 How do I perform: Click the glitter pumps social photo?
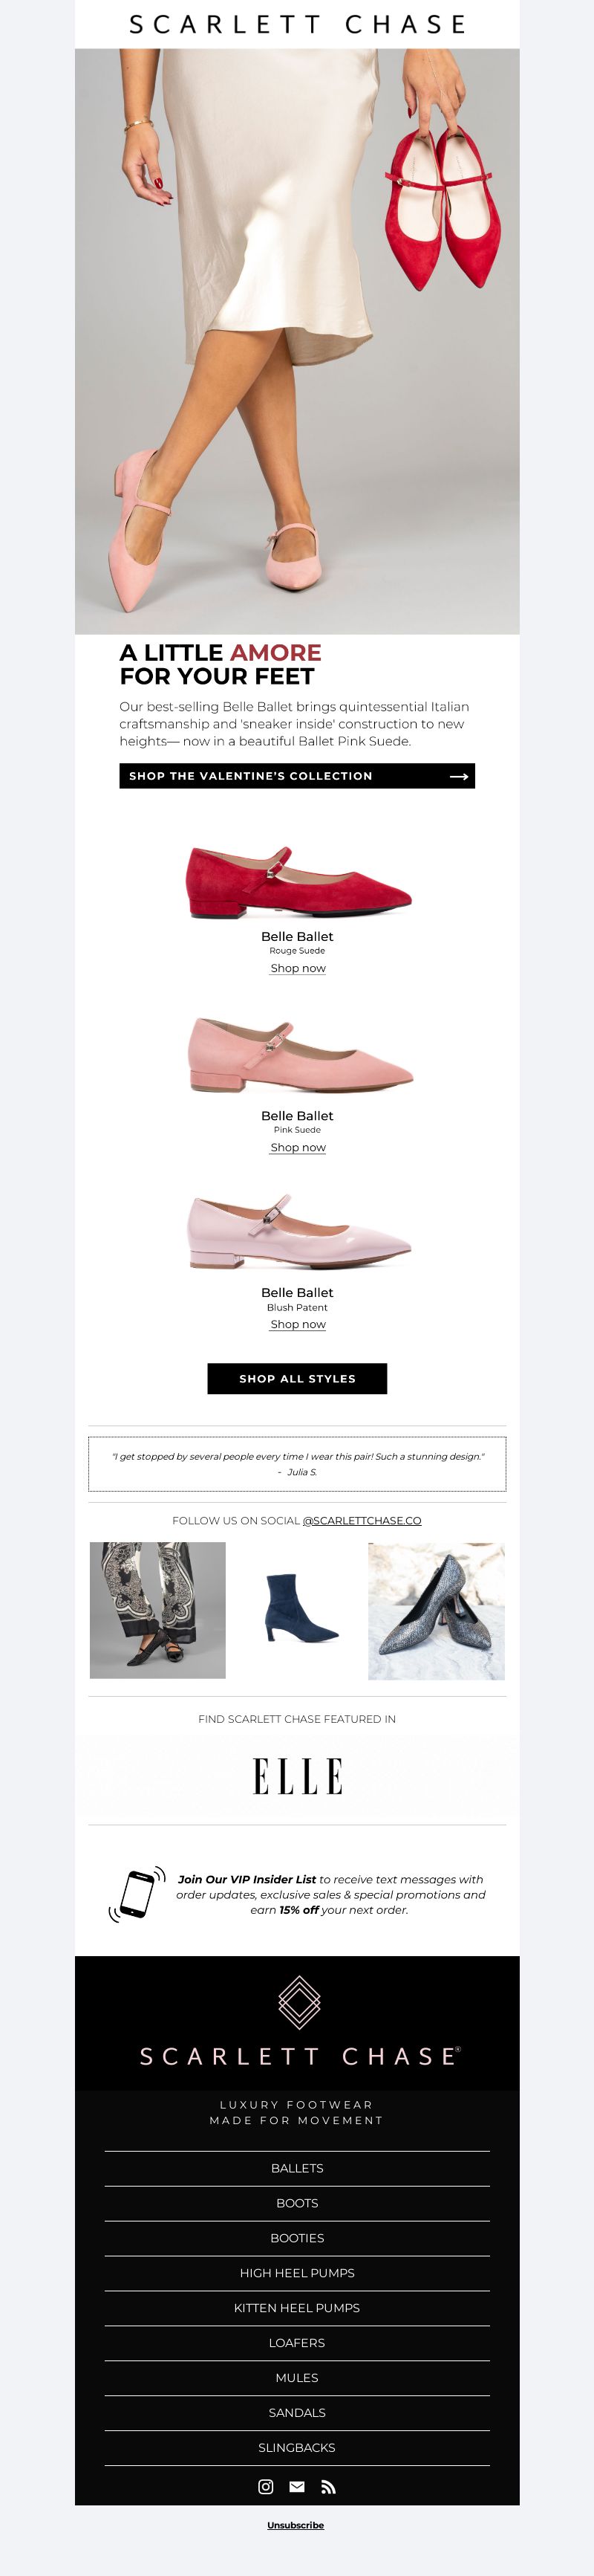point(437,1610)
